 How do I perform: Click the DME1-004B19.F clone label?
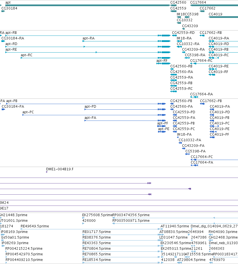[60, 169]
